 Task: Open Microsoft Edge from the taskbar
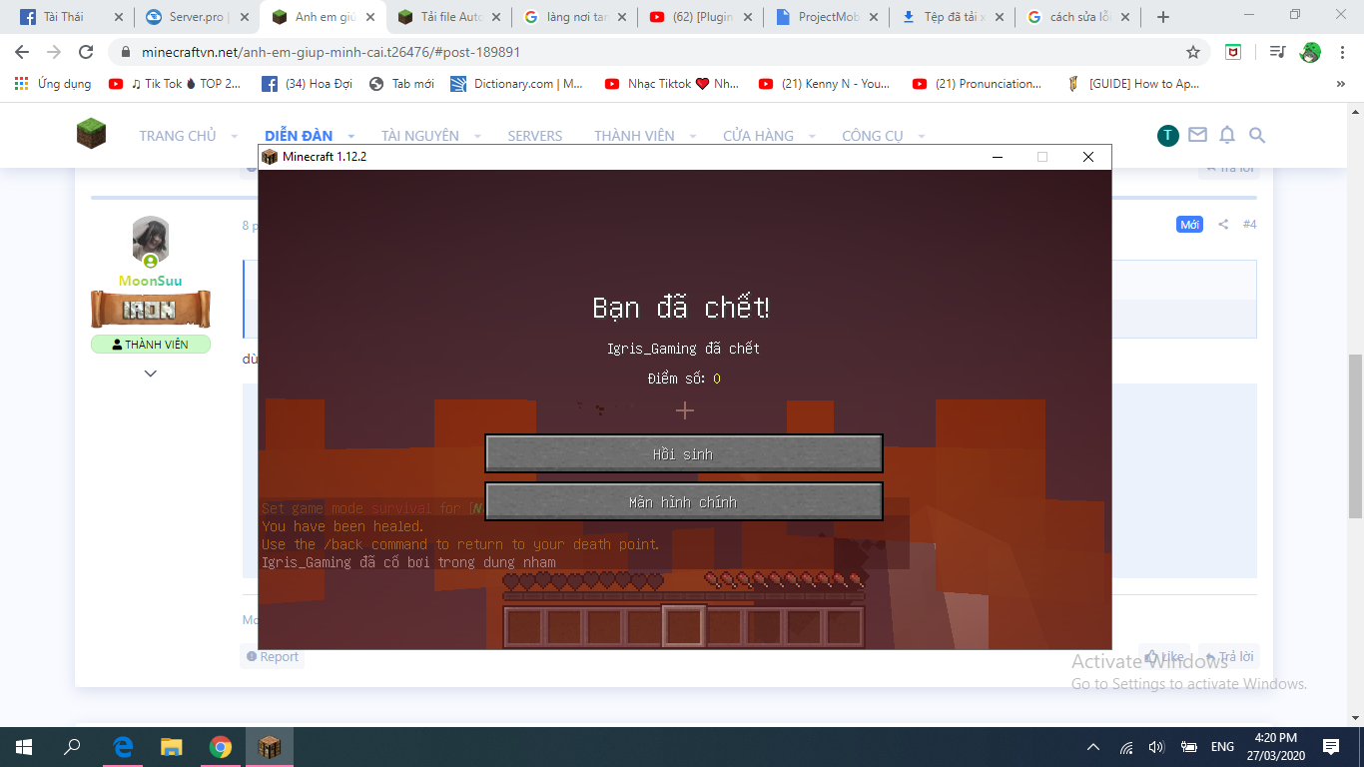(124, 746)
